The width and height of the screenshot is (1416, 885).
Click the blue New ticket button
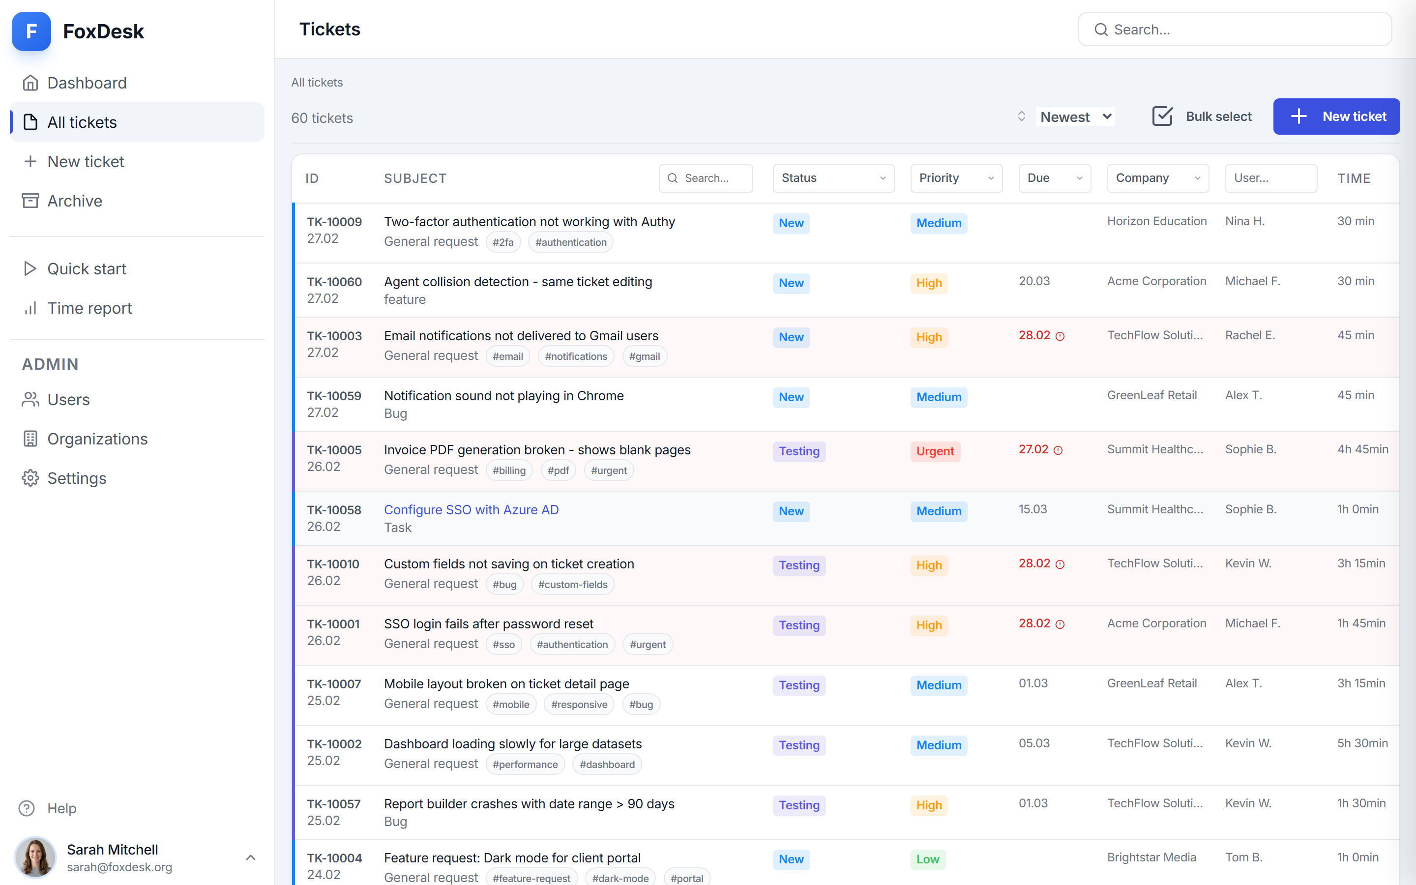(x=1336, y=117)
